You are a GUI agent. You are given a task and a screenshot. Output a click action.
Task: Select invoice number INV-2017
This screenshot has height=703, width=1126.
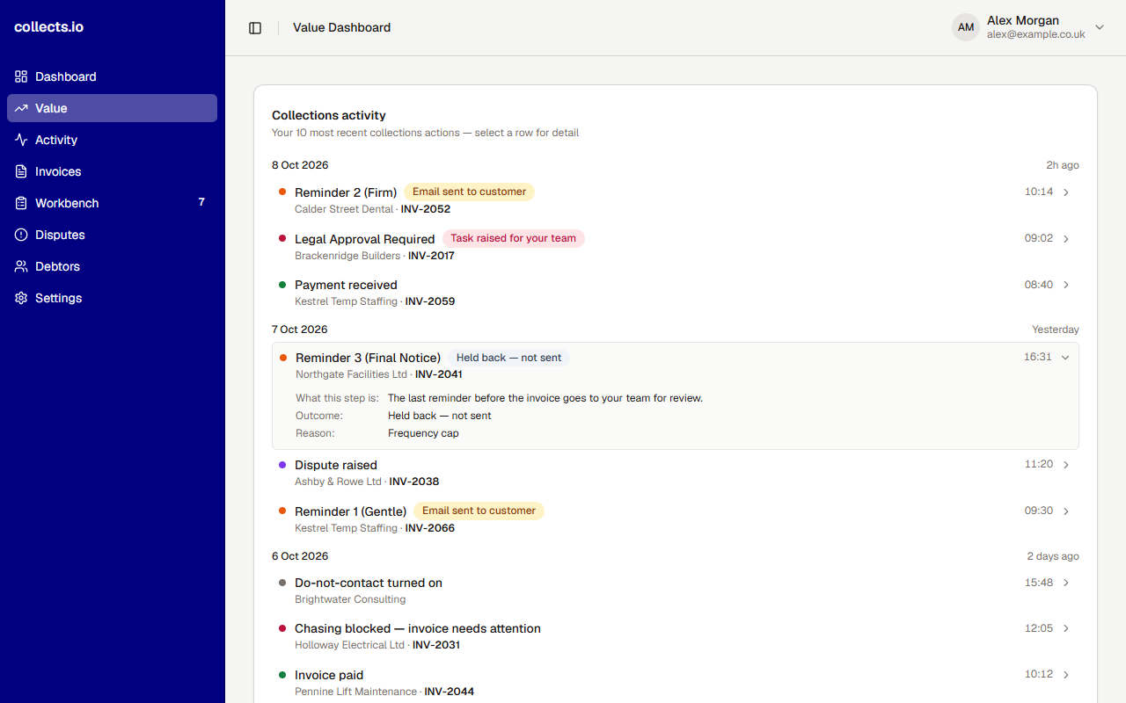(431, 256)
